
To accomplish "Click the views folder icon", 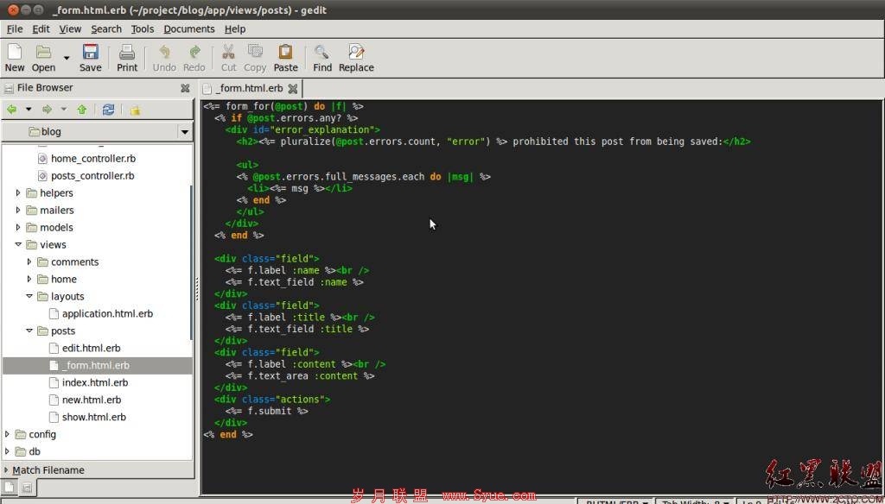I will point(32,245).
